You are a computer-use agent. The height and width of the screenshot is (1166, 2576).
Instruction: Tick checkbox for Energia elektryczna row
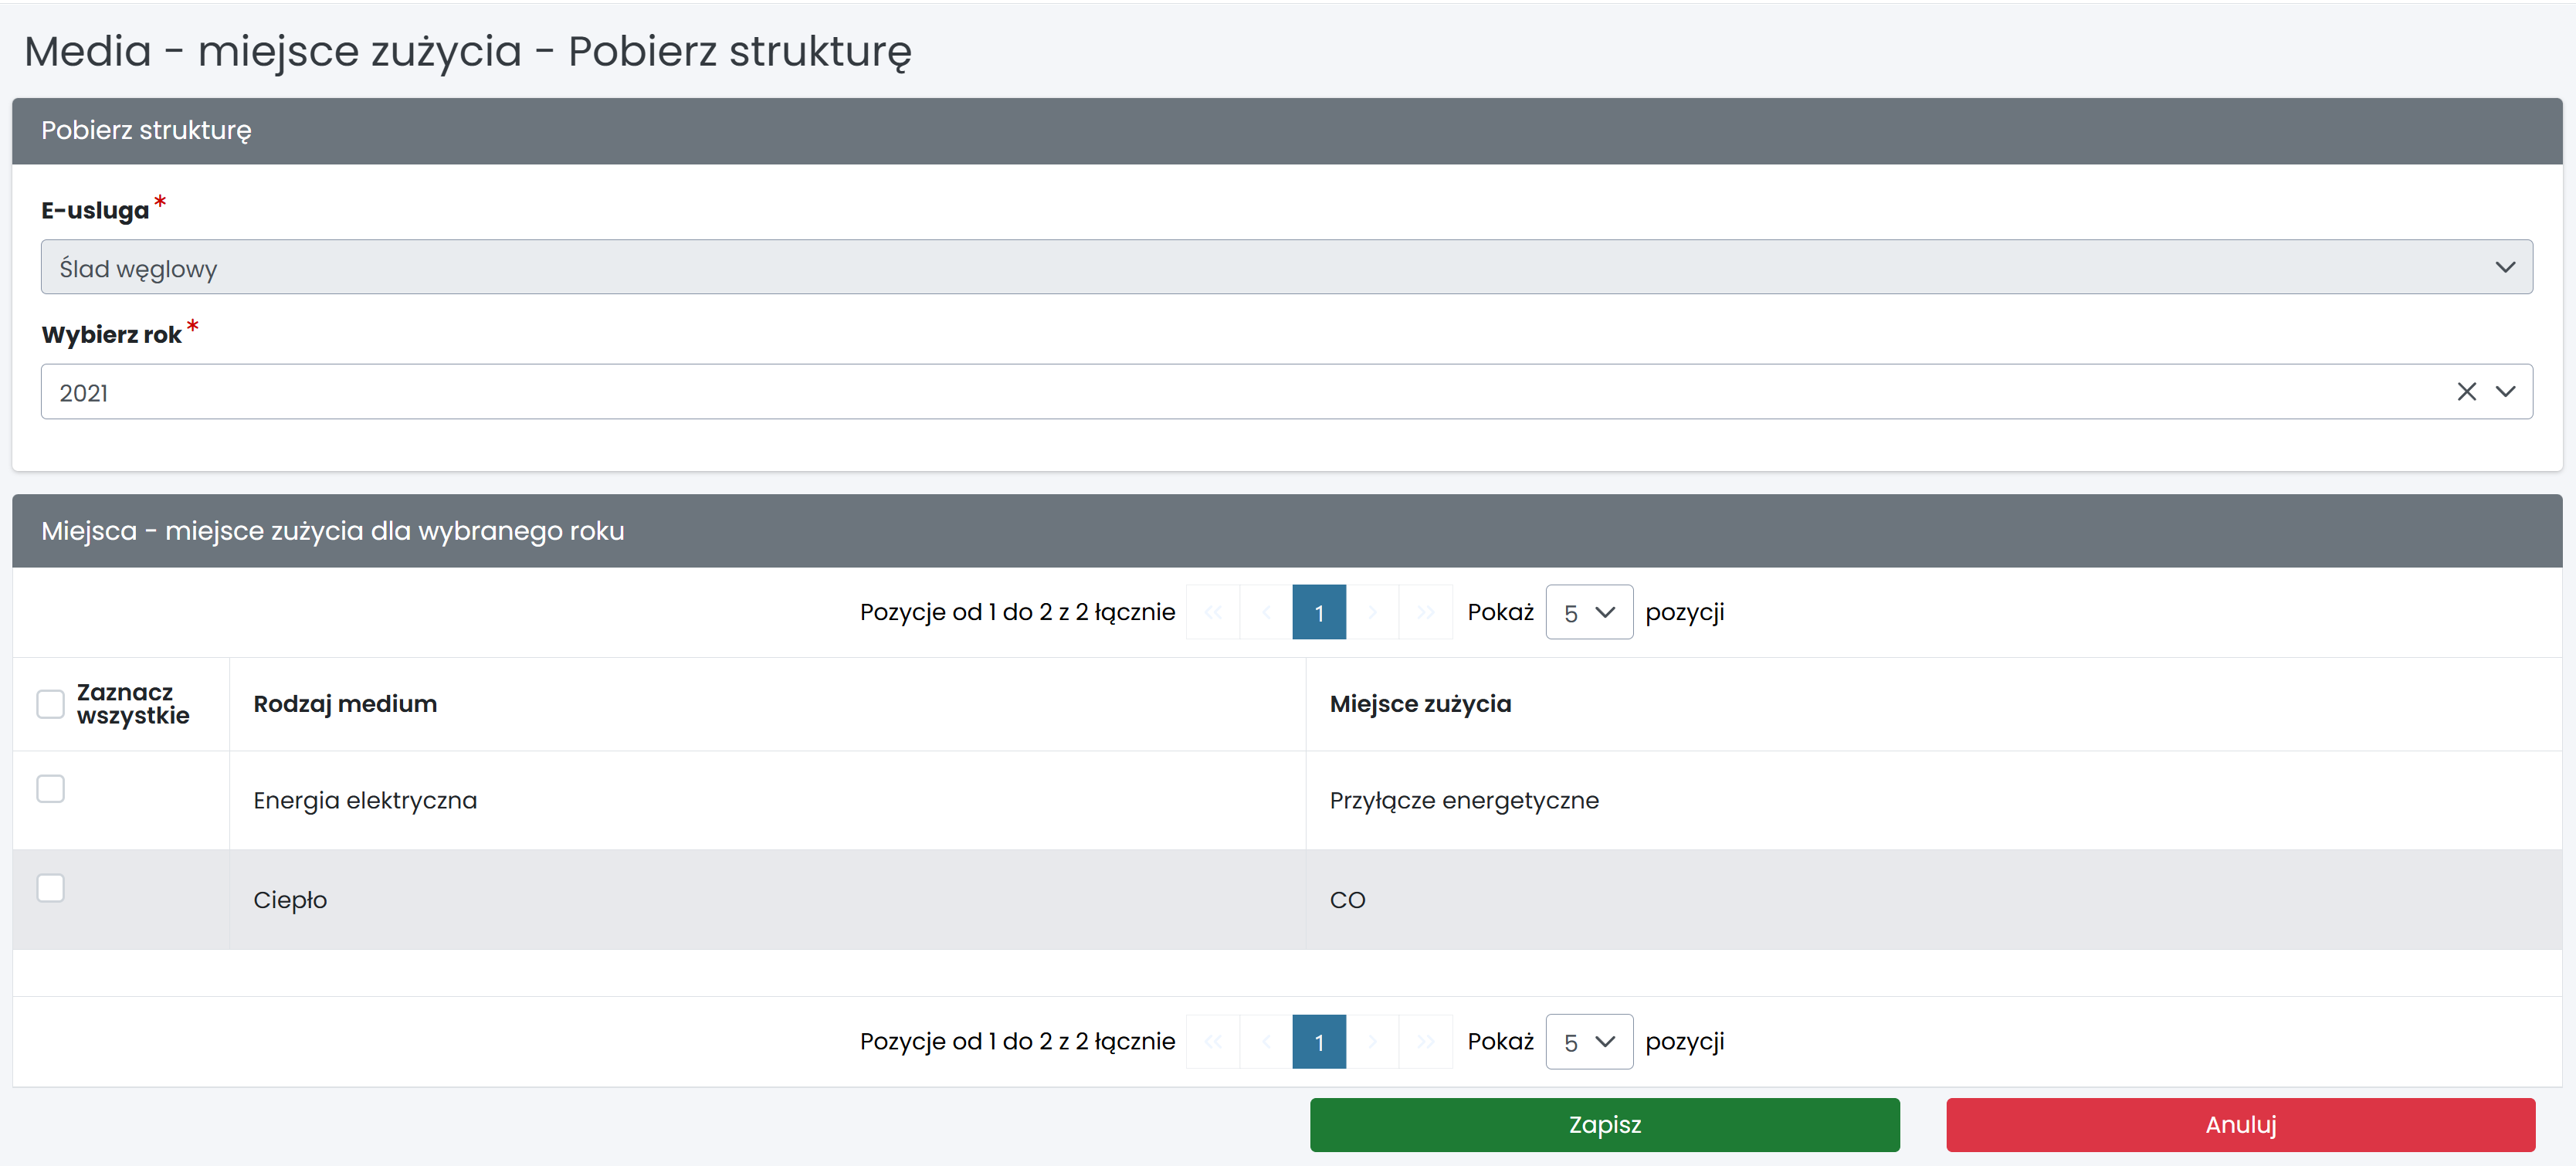[x=50, y=789]
